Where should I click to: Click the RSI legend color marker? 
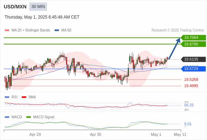pos(7,97)
